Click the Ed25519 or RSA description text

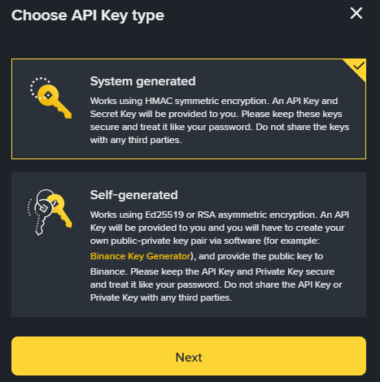pos(220,256)
